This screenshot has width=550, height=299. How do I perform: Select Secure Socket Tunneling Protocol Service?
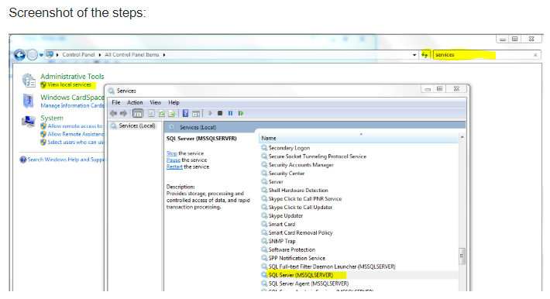tap(317, 156)
